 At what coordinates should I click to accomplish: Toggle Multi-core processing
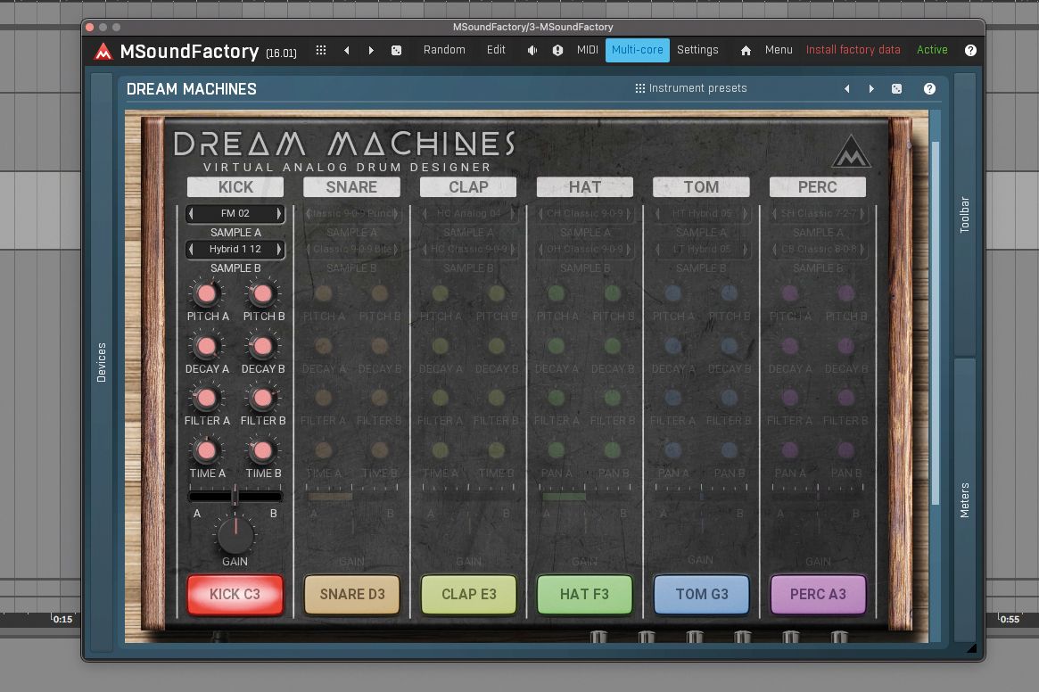point(637,50)
